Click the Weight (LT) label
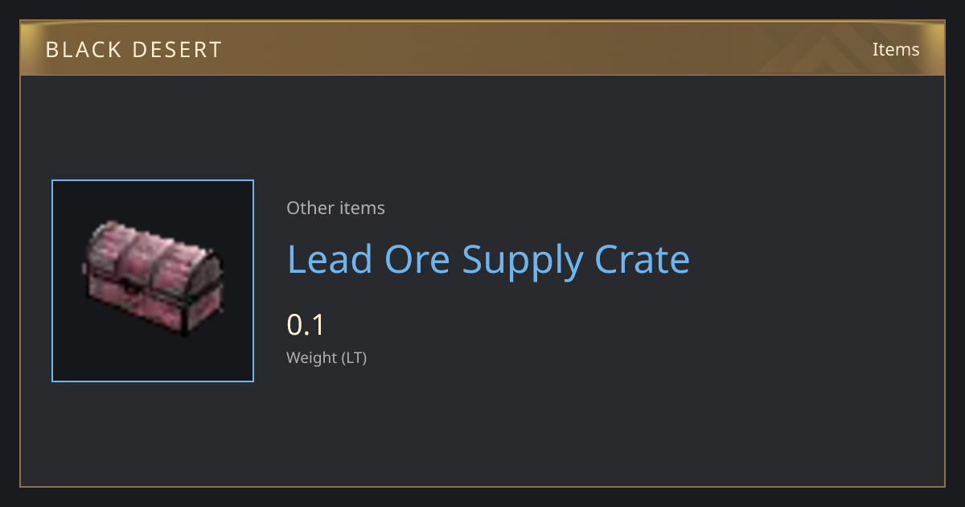965x507 pixels. pos(326,358)
